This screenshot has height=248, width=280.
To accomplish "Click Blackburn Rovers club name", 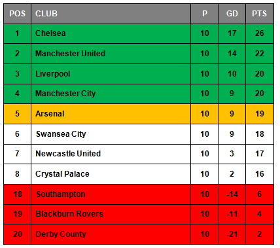I will point(69,214).
